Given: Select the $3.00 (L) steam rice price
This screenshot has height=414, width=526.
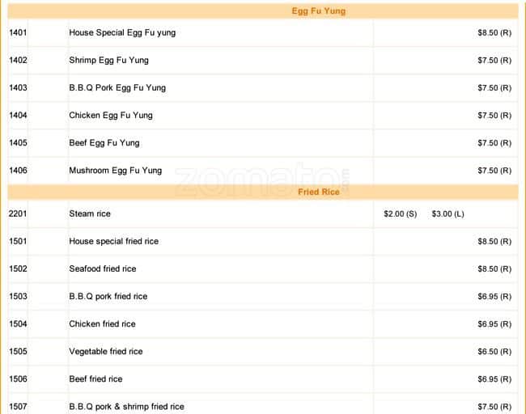Looking at the screenshot, I should 448,214.
